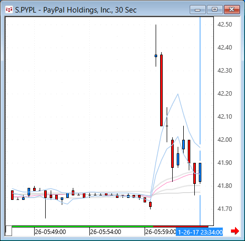This screenshot has height=241, width=245.
Task: Maximize the S.PYPL chart window
Action: 214,10
